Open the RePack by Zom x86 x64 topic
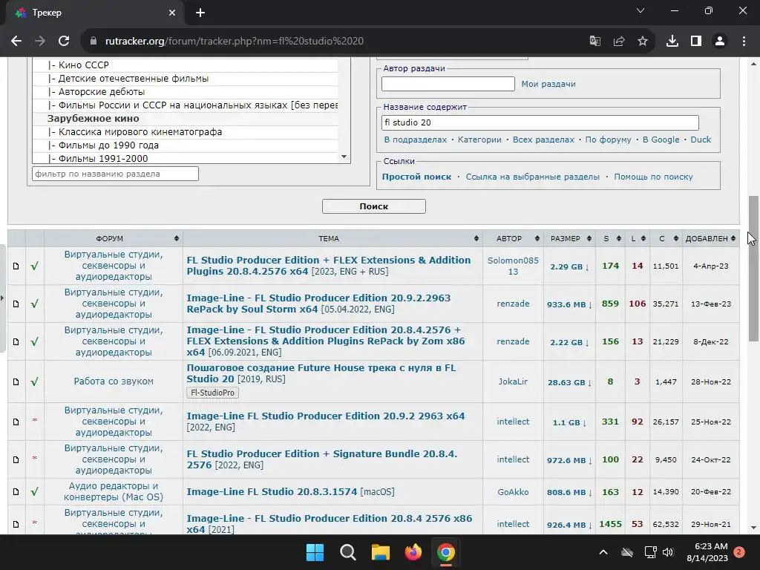 (326, 341)
